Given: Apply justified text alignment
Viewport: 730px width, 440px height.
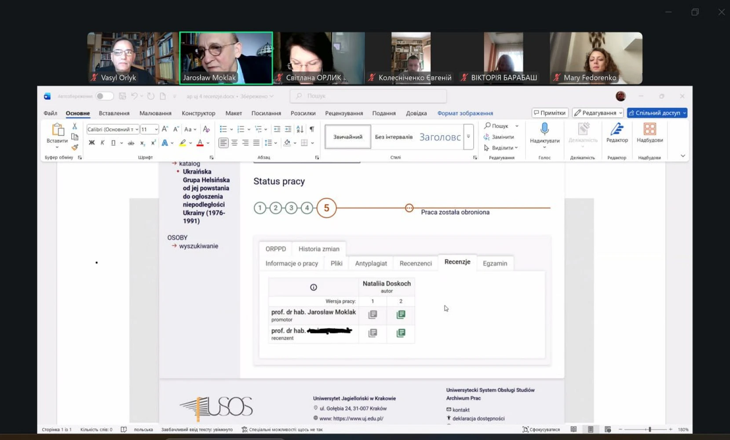Looking at the screenshot, I should tap(256, 143).
